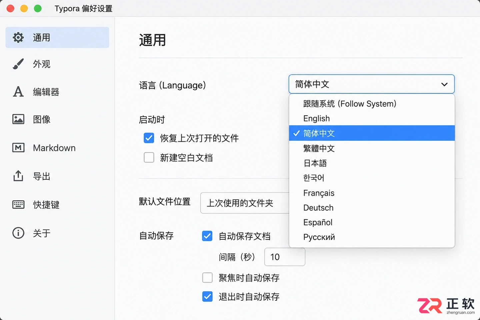Click the paintbrush icon for 外观
This screenshot has width=480, height=320.
click(18, 64)
